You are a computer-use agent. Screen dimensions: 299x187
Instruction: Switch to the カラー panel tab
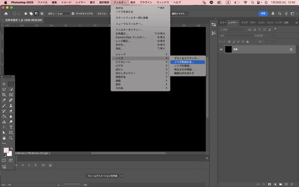(x=223, y=22)
